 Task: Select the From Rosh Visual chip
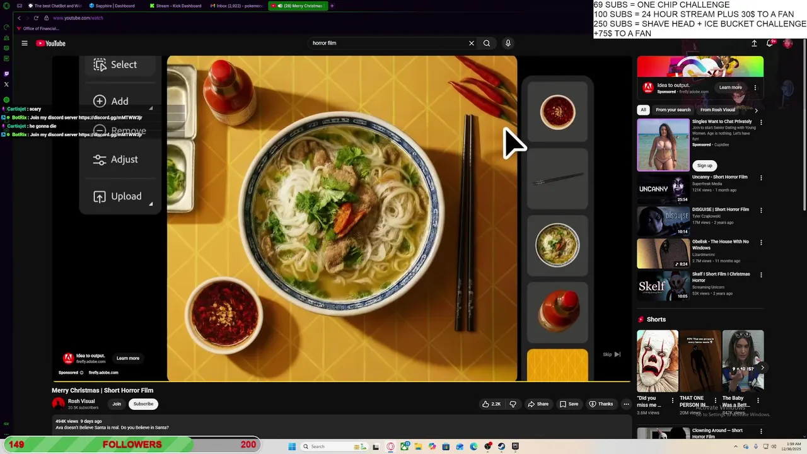point(717,110)
